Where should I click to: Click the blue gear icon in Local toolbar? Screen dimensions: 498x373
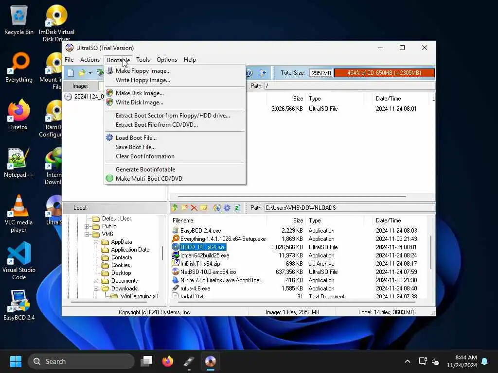227,208
